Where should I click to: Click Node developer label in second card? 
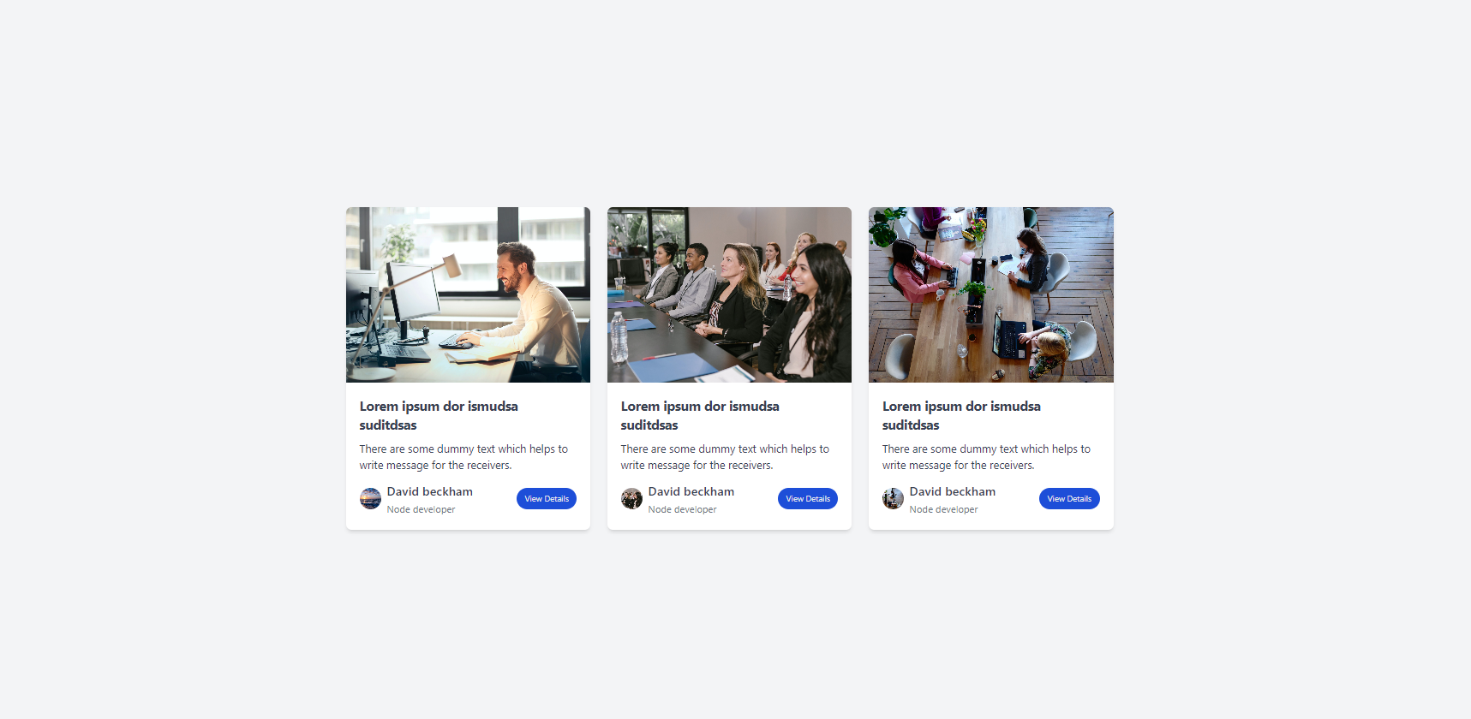coord(683,509)
